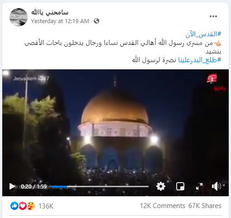Open the #طلع_البدرعلينا hashtag

[200, 60]
